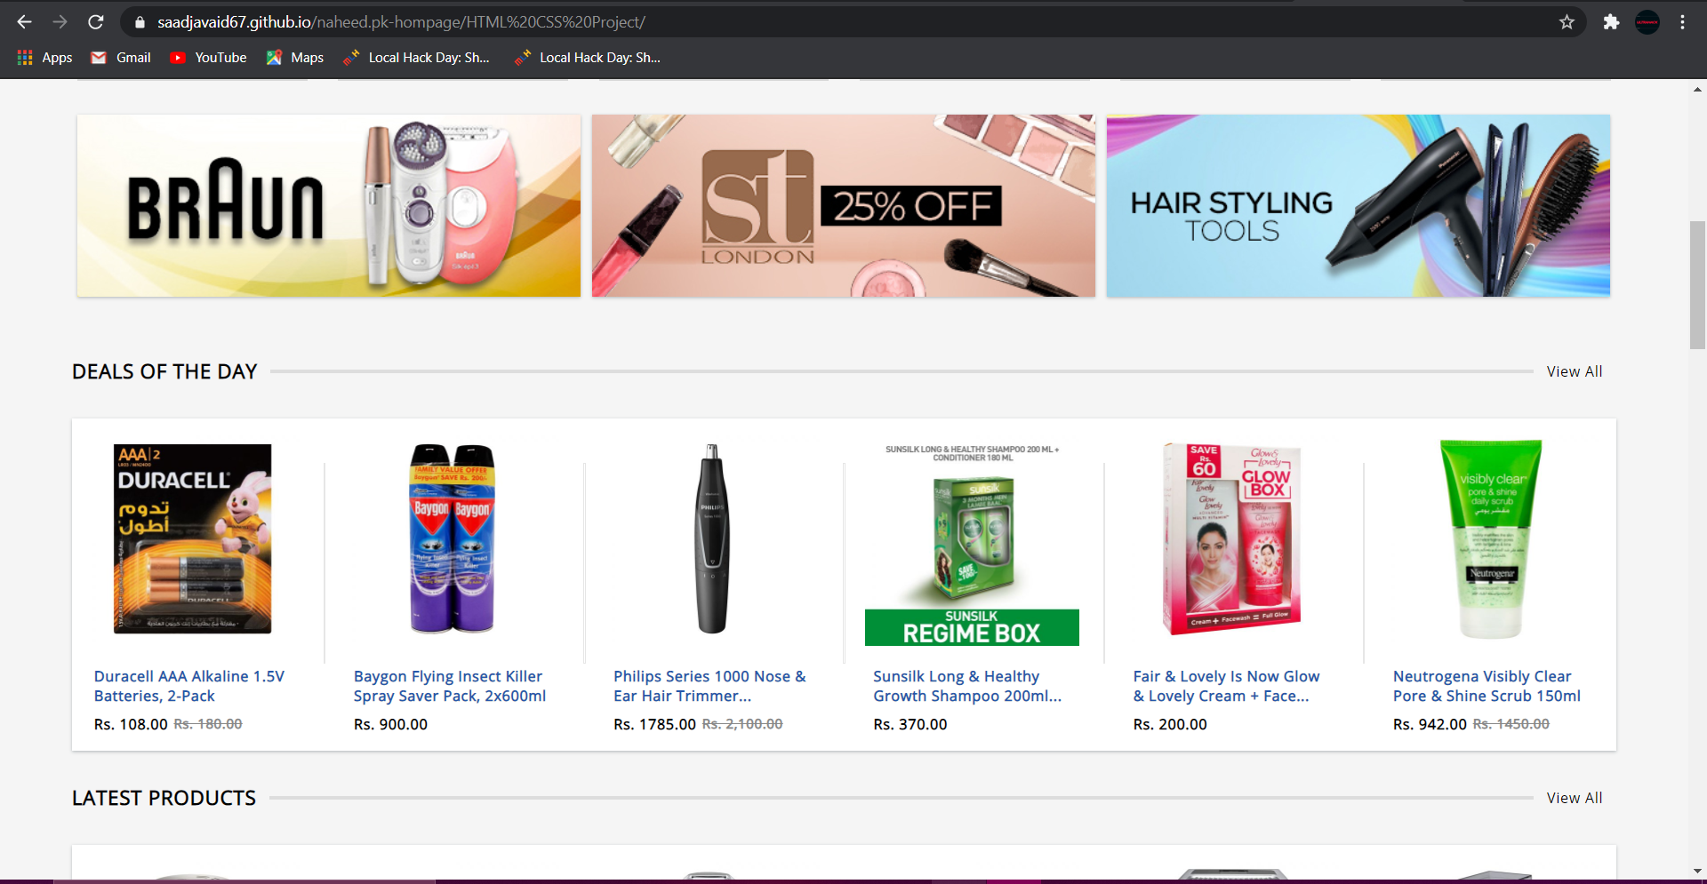Open the Apps bookmark shortcut
Image resolution: width=1707 pixels, height=884 pixels.
45,58
